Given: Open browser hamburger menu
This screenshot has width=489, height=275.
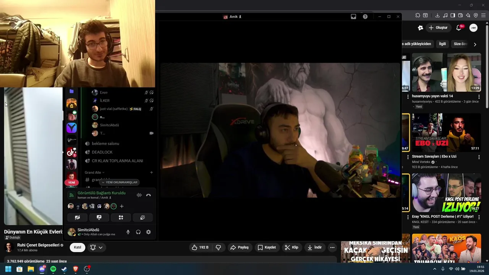Looking at the screenshot, I should coord(484,16).
